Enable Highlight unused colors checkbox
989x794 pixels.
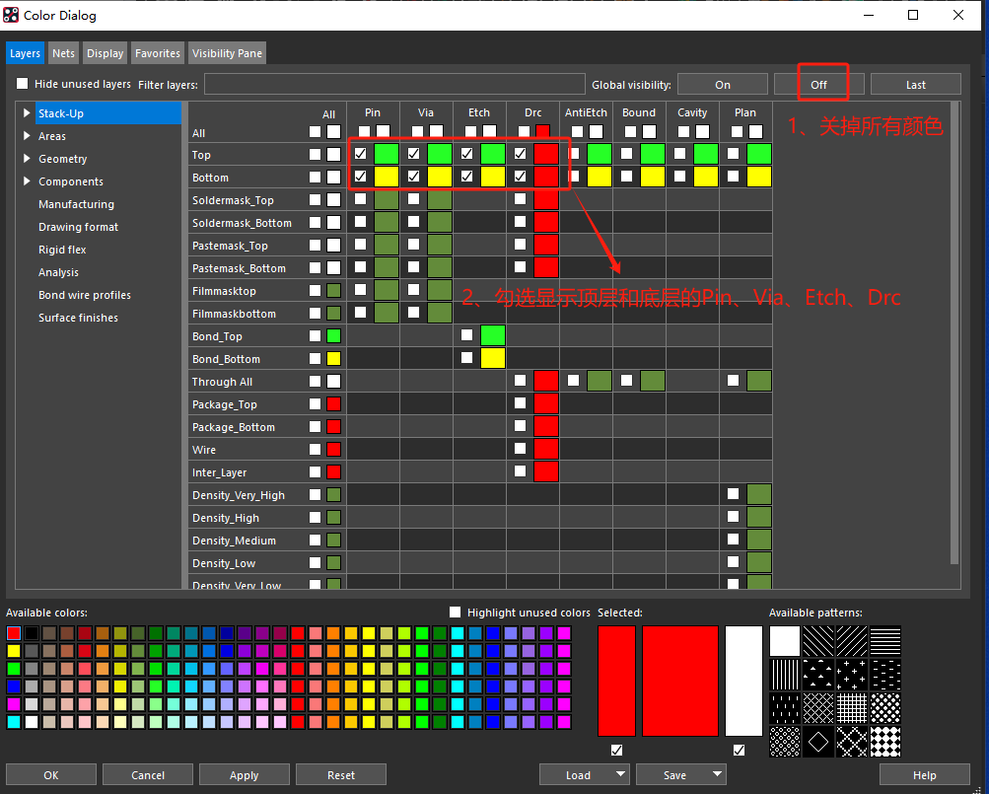(456, 612)
